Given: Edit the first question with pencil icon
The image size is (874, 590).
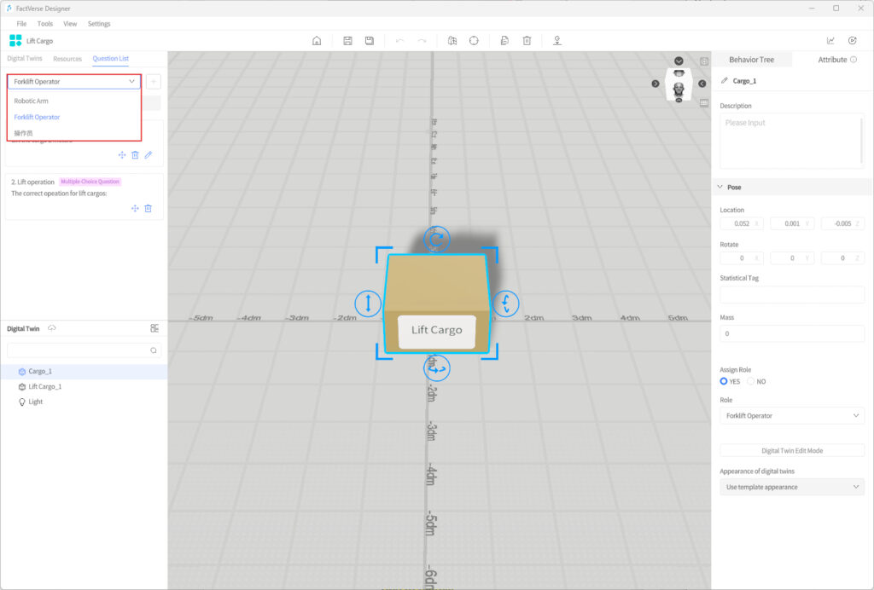Looking at the screenshot, I should [149, 154].
